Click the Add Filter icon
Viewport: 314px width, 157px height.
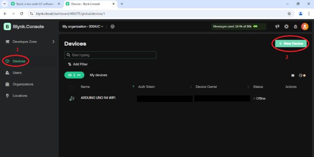(x=69, y=64)
